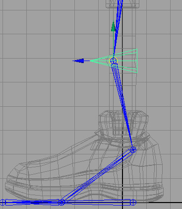
Task: Click the yellow center handle on the knee joint
Action: 113,61
